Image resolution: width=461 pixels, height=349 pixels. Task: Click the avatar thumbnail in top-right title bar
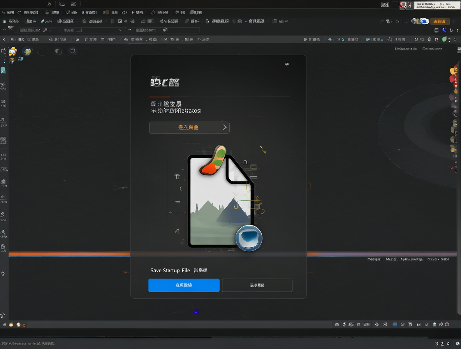coord(403,5)
